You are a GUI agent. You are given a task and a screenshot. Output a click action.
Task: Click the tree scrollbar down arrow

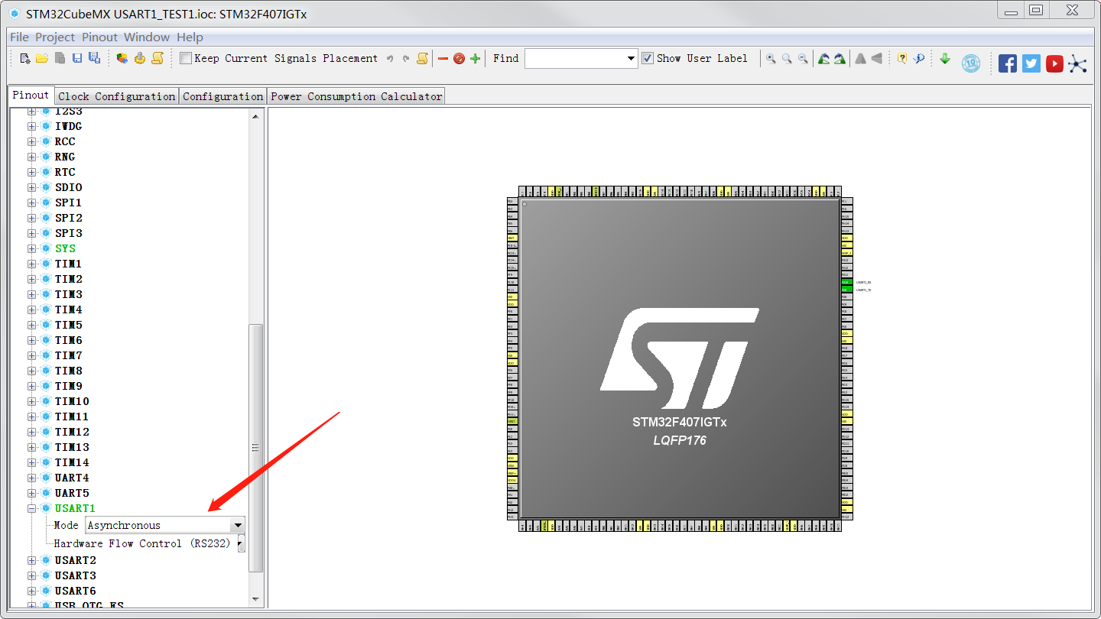(x=256, y=600)
